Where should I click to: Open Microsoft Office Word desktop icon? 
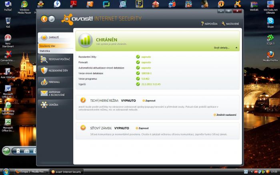coord(8,92)
